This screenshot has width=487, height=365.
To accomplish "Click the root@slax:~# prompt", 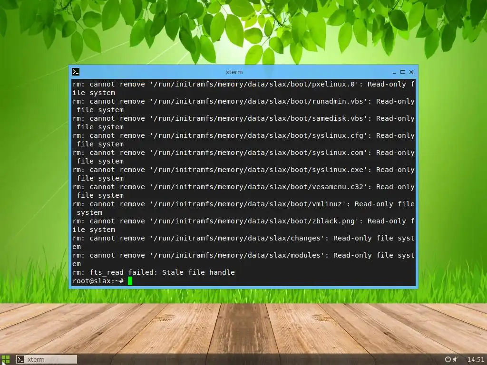I will click(x=98, y=281).
